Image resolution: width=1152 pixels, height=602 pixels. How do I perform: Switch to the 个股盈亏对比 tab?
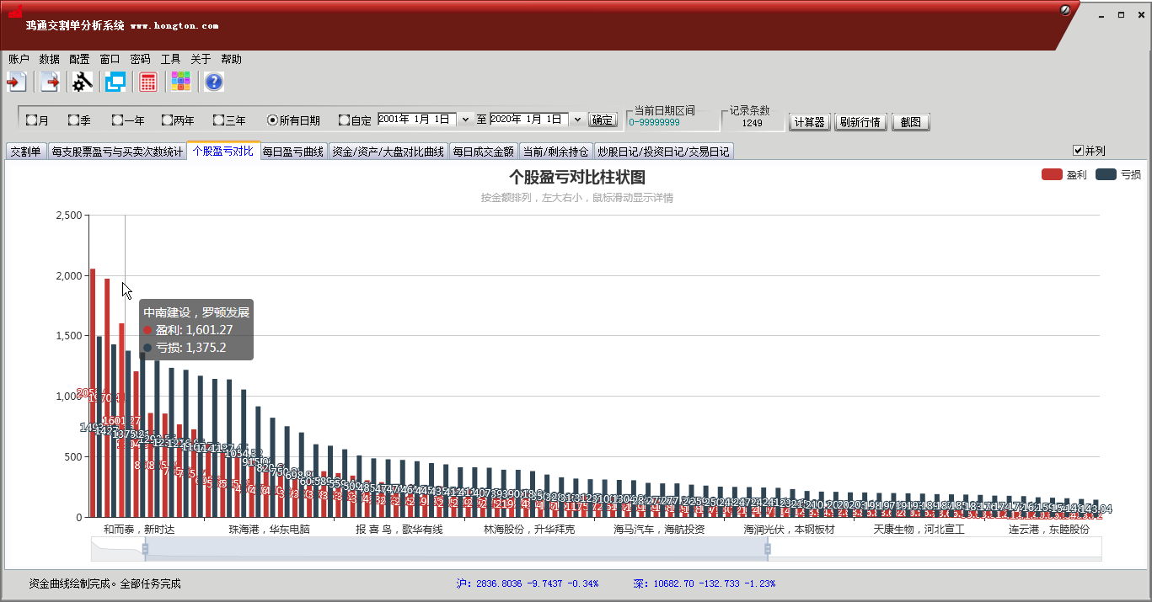pyautogui.click(x=222, y=151)
